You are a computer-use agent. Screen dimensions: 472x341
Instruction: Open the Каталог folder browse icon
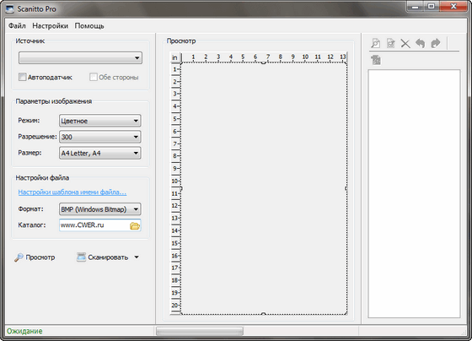(x=135, y=225)
